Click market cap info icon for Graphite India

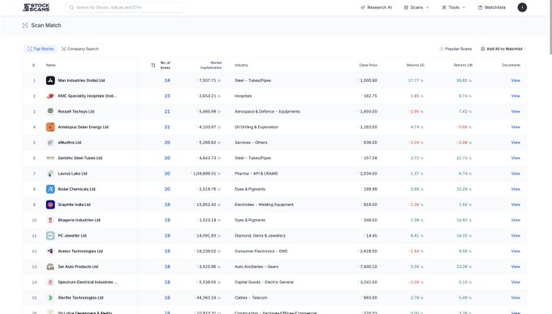coord(219,205)
